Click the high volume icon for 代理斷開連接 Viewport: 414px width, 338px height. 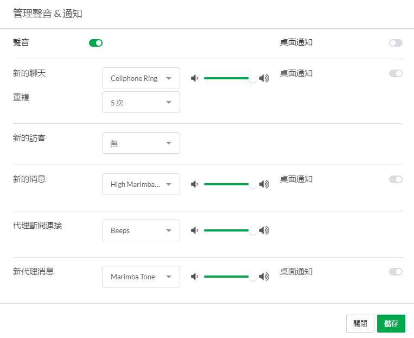coord(264,230)
